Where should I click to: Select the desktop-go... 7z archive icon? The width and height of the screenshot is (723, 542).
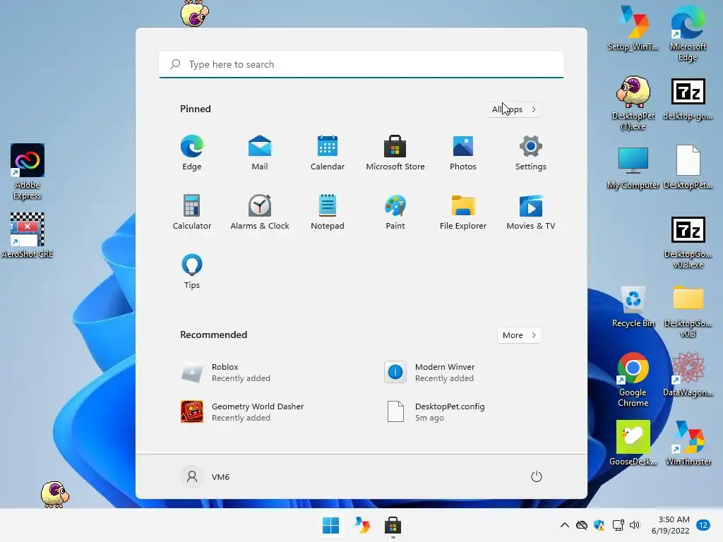point(688,99)
